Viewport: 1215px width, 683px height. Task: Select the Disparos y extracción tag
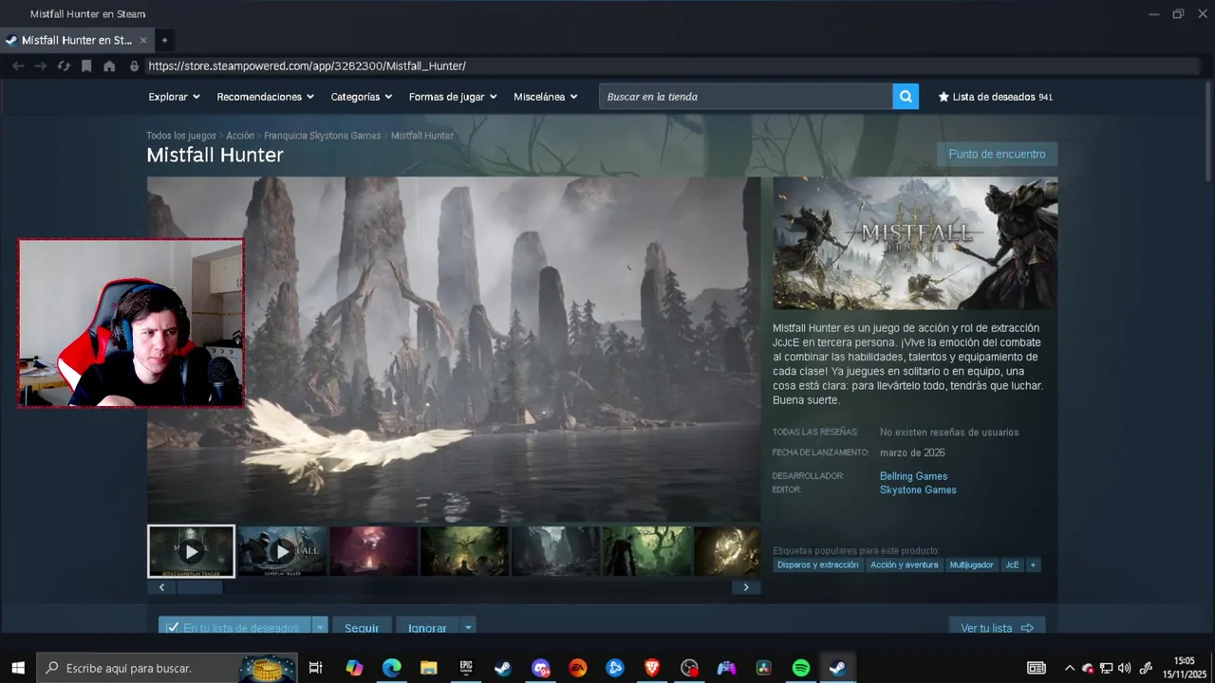(x=817, y=564)
